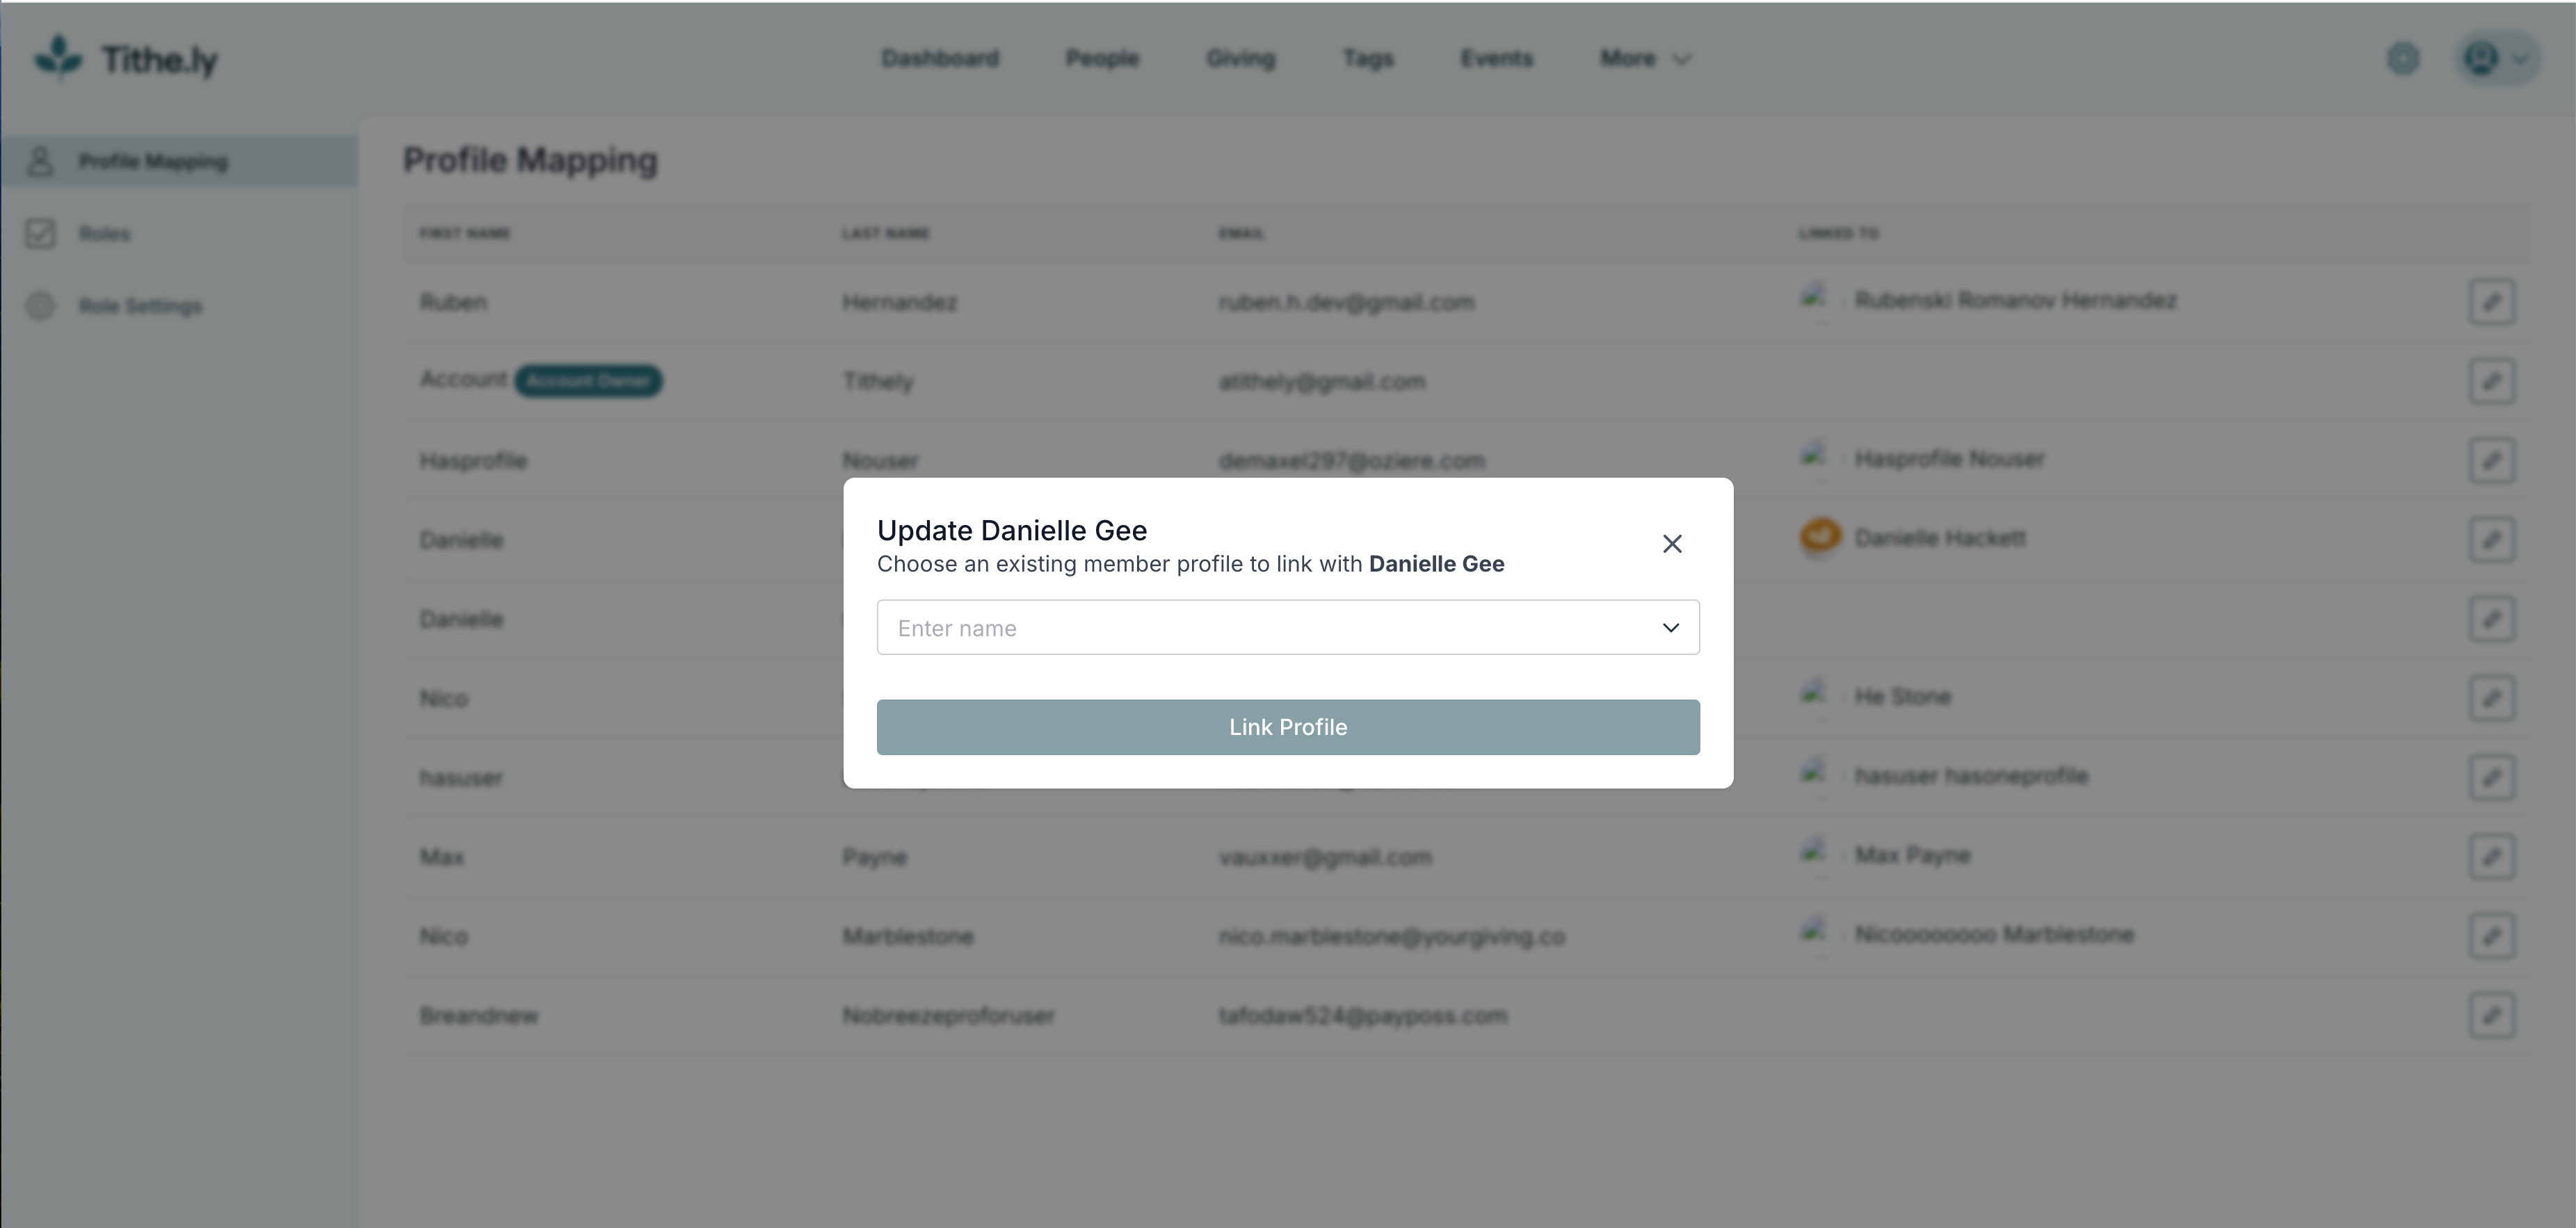The height and width of the screenshot is (1228, 2576).
Task: Open Role Settings gear icon in sidebar
Action: coord(40,305)
